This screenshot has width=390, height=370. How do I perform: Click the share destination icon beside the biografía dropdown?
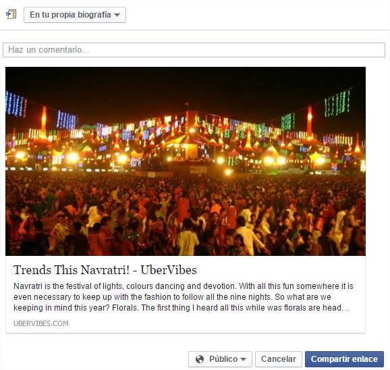click(11, 14)
